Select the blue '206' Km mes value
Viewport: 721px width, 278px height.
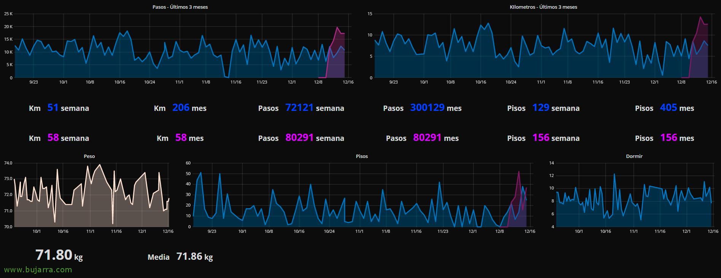click(x=181, y=108)
